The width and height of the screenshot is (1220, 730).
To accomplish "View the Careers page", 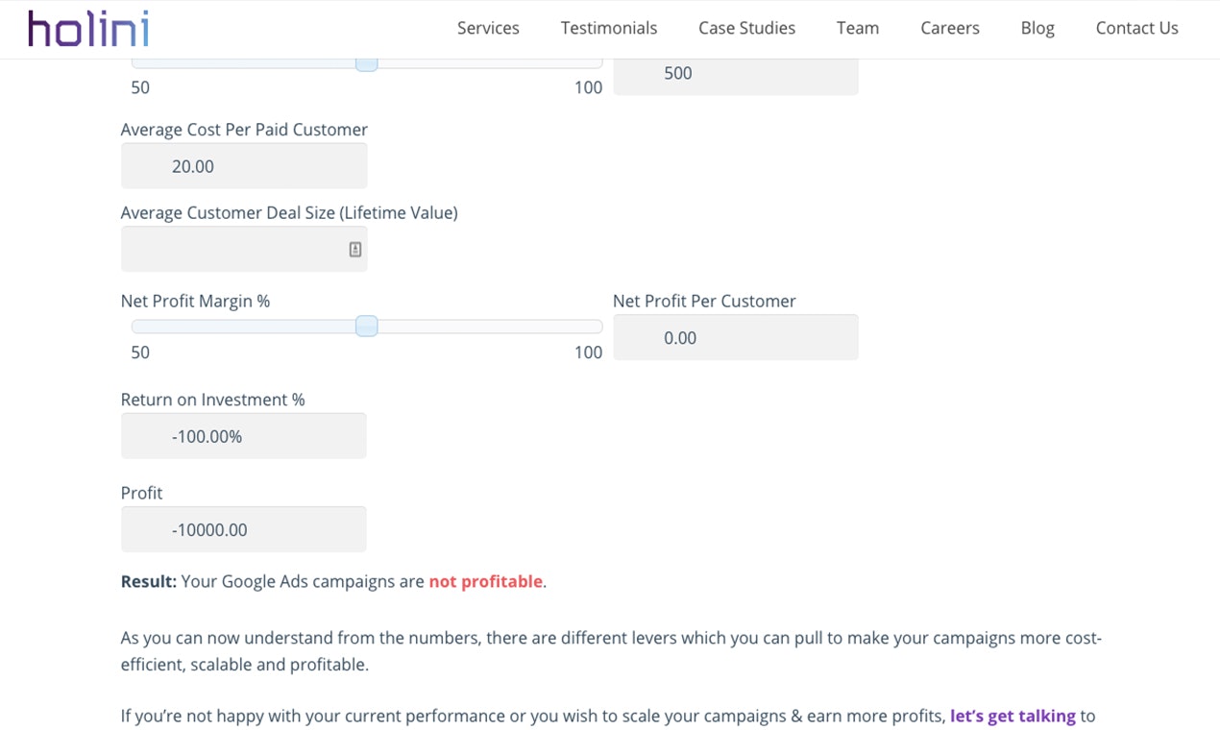I will tap(949, 28).
